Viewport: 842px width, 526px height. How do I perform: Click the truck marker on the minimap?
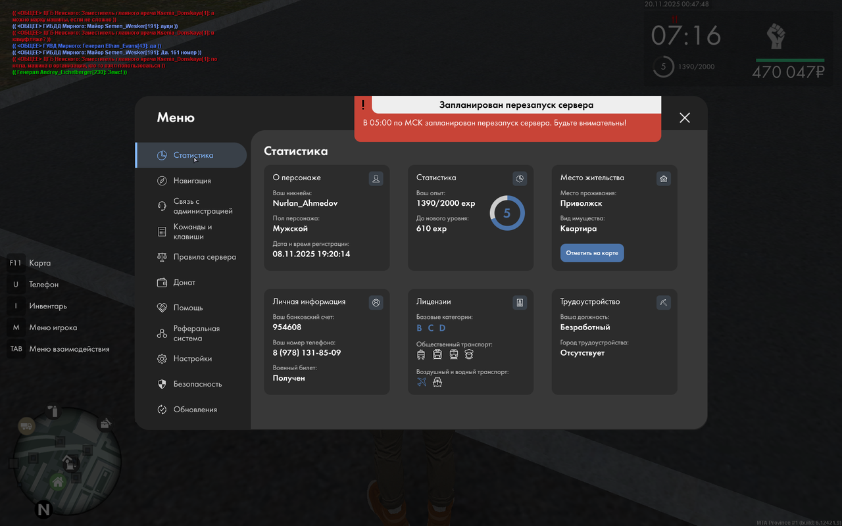[x=26, y=426]
